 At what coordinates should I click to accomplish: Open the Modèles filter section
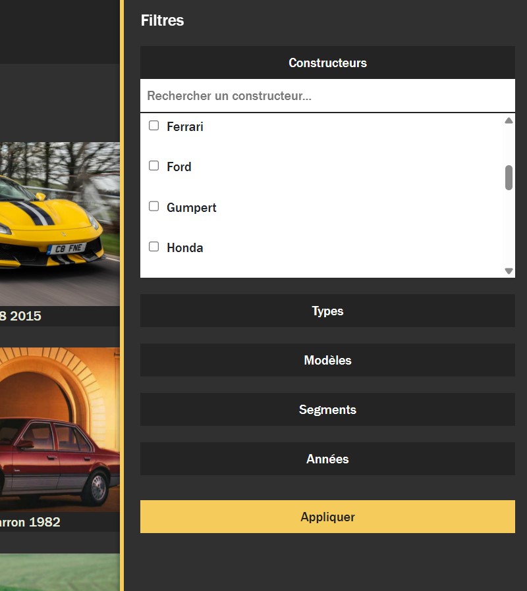327,361
